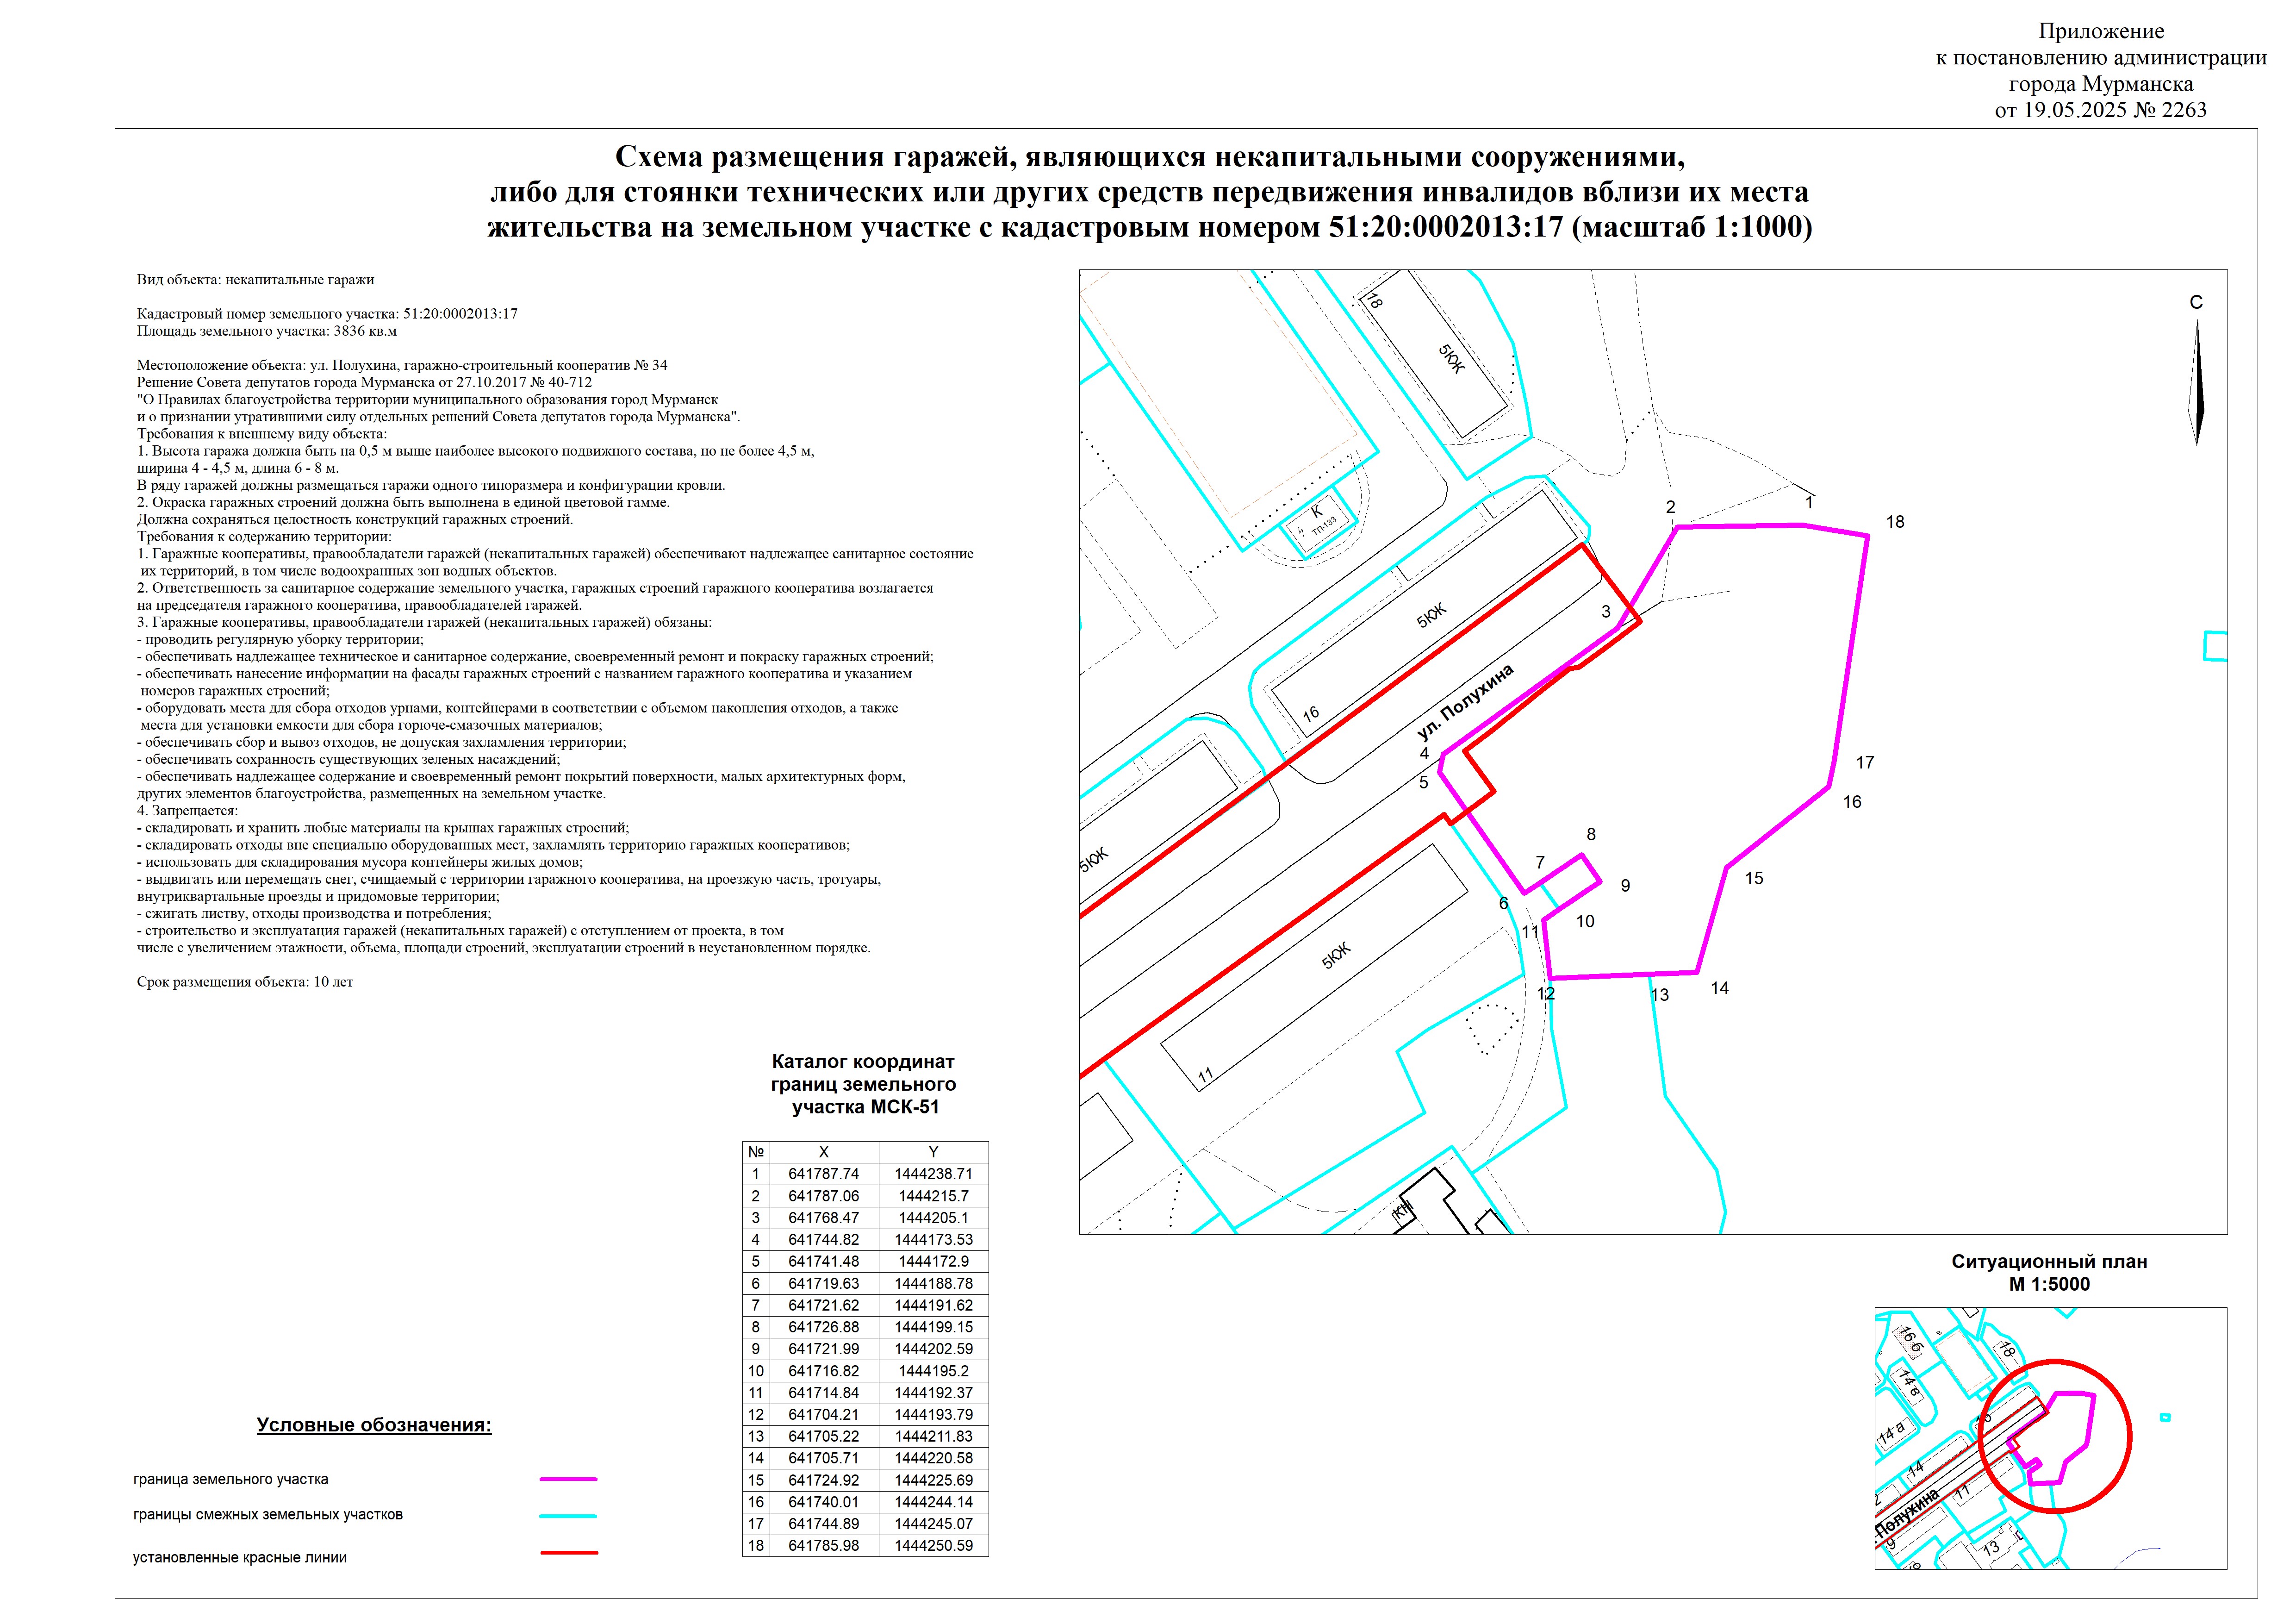Click the magenta land boundary legend line
Image resolution: width=2296 pixels, height=1624 pixels.
pos(568,1479)
